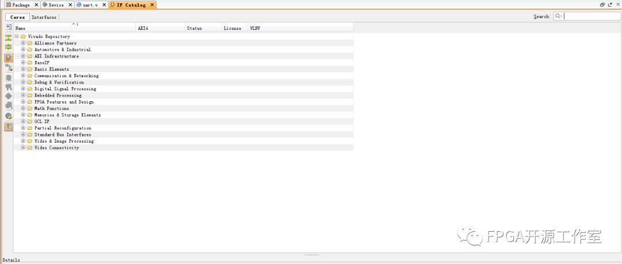Click the folder icon next to Vivado Repository
This screenshot has height=264, width=622.
coord(23,36)
